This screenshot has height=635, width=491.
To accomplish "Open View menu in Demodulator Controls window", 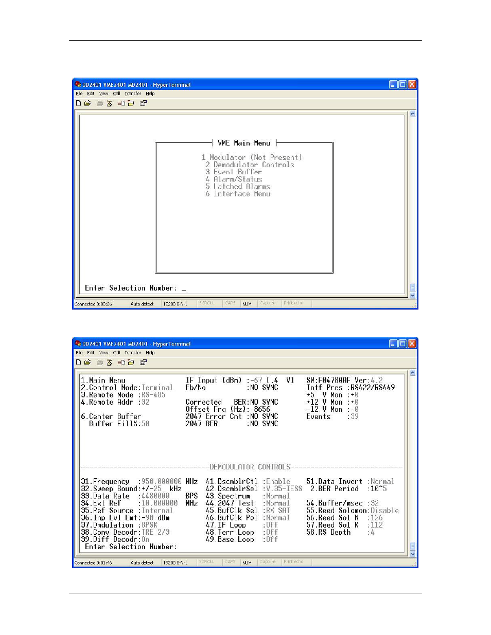I will (x=103, y=353).
